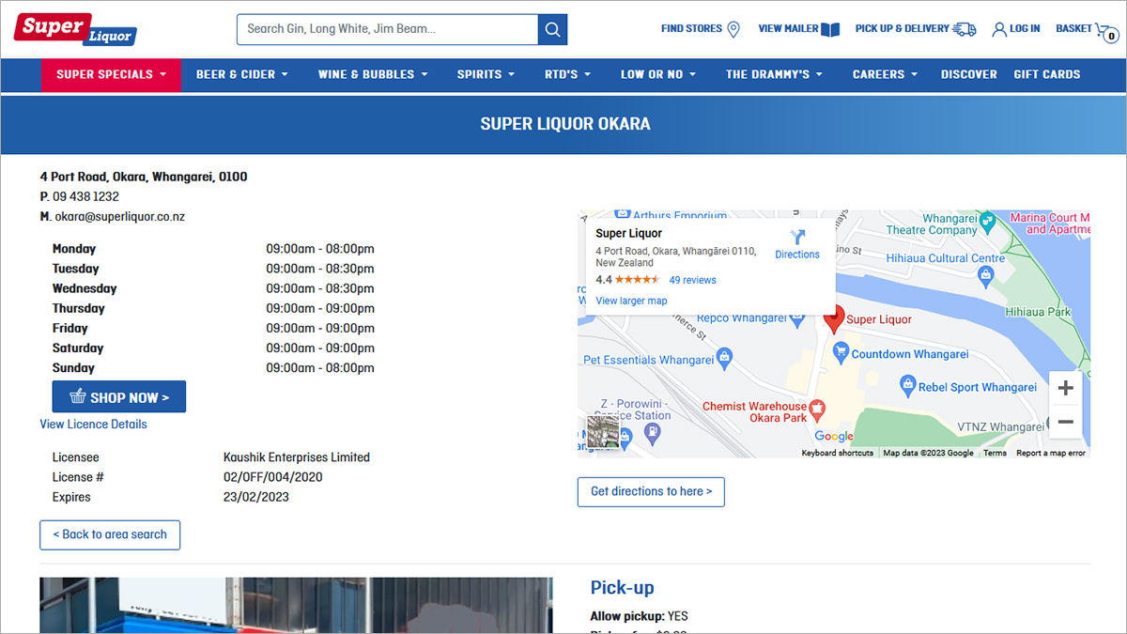Viewport: 1127px width, 634px height.
Task: Click the Directions arrow icon on map
Action: (x=797, y=238)
